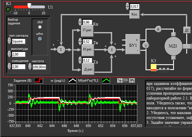Click the 637,935 time axis start label
Screen dimensions: 192x137
tap(15, 126)
